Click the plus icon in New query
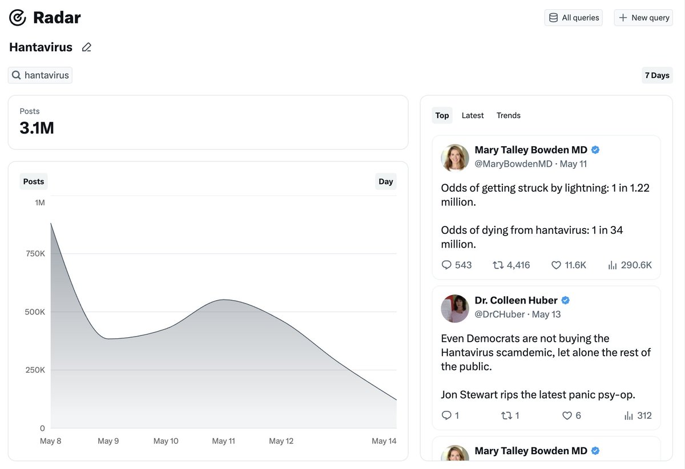Viewport: 685px width, 469px height. coord(623,18)
